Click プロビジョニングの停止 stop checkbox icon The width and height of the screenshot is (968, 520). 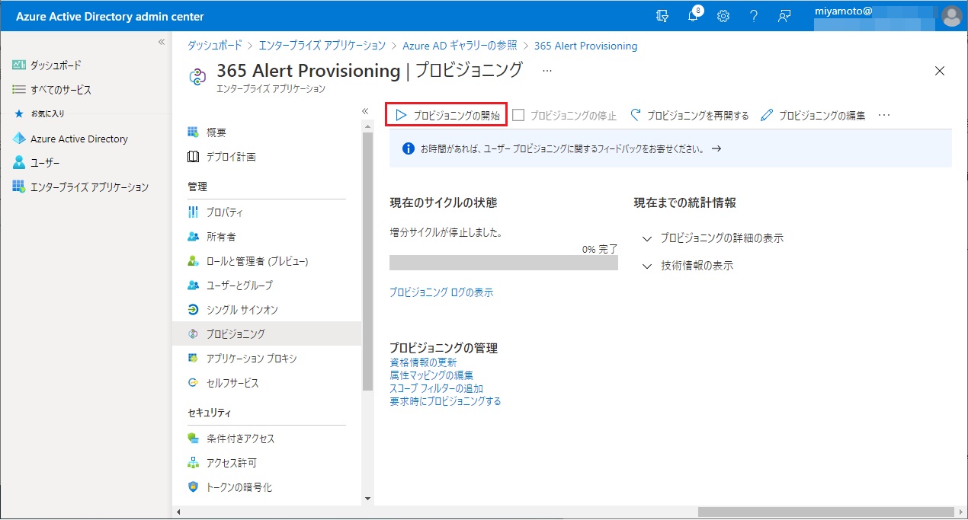pyautogui.click(x=519, y=116)
